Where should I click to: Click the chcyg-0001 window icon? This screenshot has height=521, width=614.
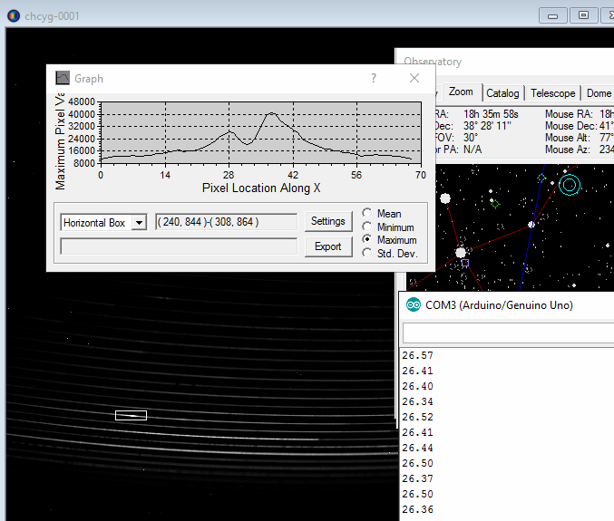pos(14,15)
